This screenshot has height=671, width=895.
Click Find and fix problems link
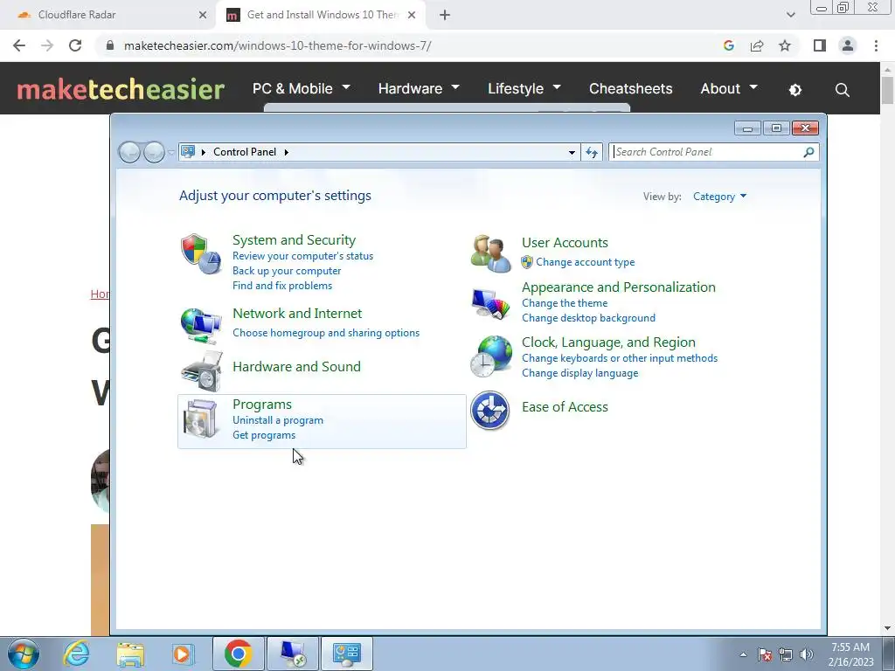(282, 286)
